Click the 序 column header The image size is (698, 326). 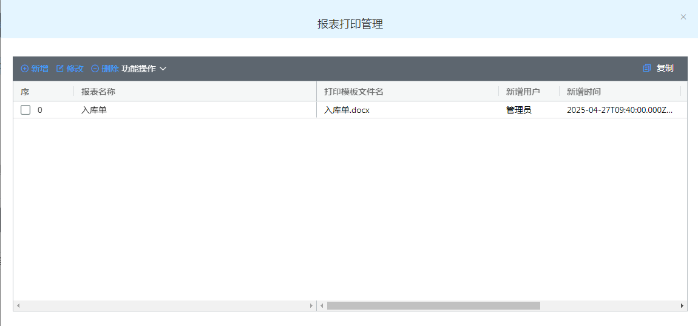point(25,92)
